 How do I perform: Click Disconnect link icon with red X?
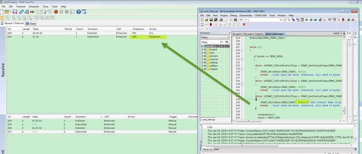pyautogui.click(x=27, y=12)
